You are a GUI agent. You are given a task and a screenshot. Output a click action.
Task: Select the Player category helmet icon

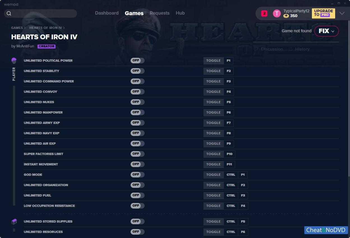14,61
